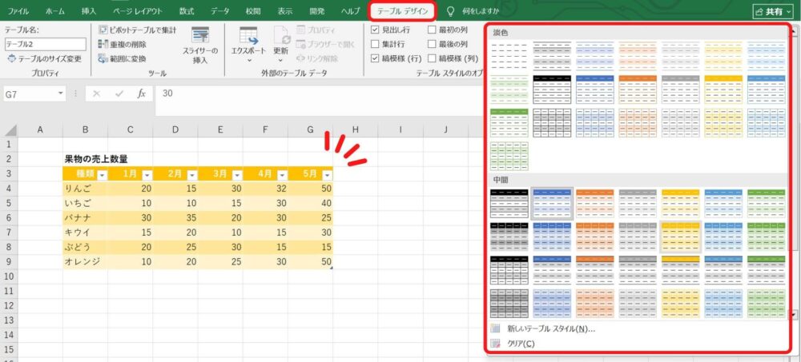This screenshot has width=801, height=362.
Task: Click the table name input field
Action: (46, 45)
